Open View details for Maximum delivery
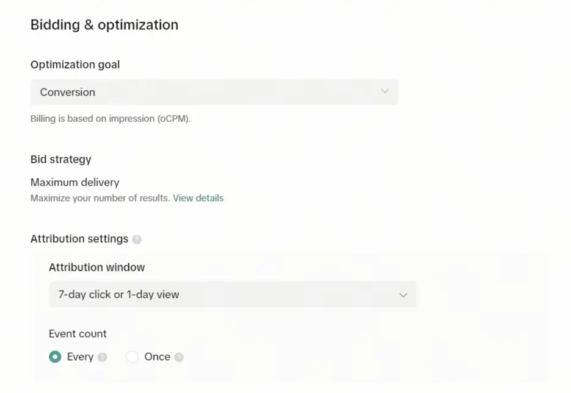This screenshot has height=393, width=571. [198, 198]
